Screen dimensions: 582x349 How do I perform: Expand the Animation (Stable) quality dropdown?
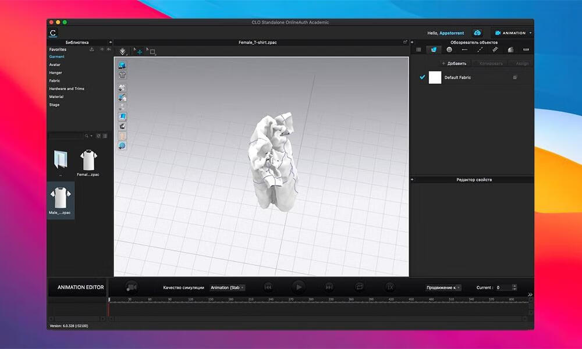click(227, 287)
